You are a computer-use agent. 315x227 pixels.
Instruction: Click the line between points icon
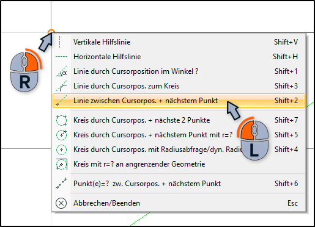pyautogui.click(x=61, y=101)
